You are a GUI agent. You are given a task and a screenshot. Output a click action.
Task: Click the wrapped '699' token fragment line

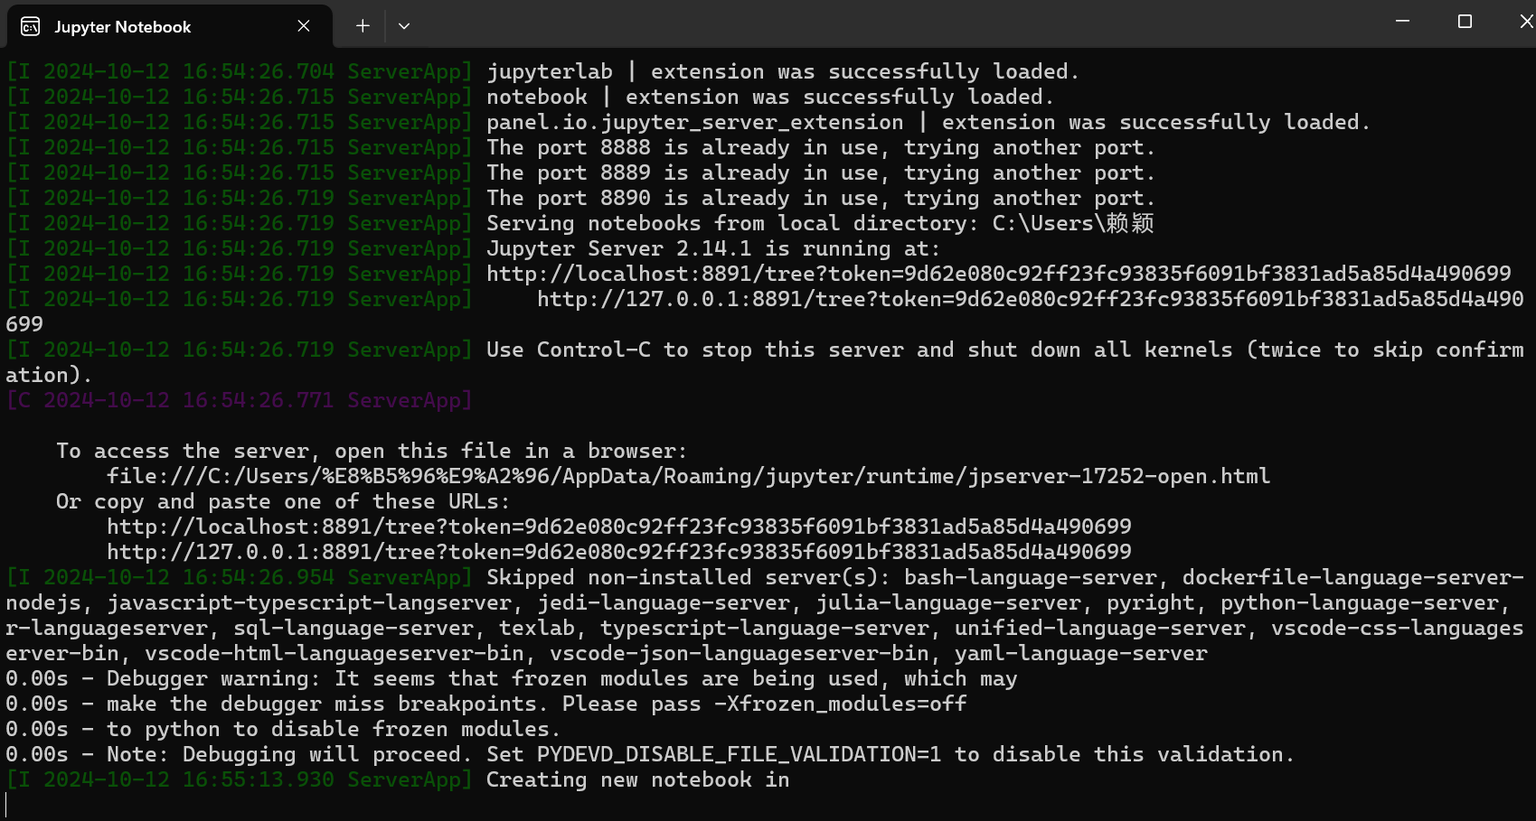point(24,324)
